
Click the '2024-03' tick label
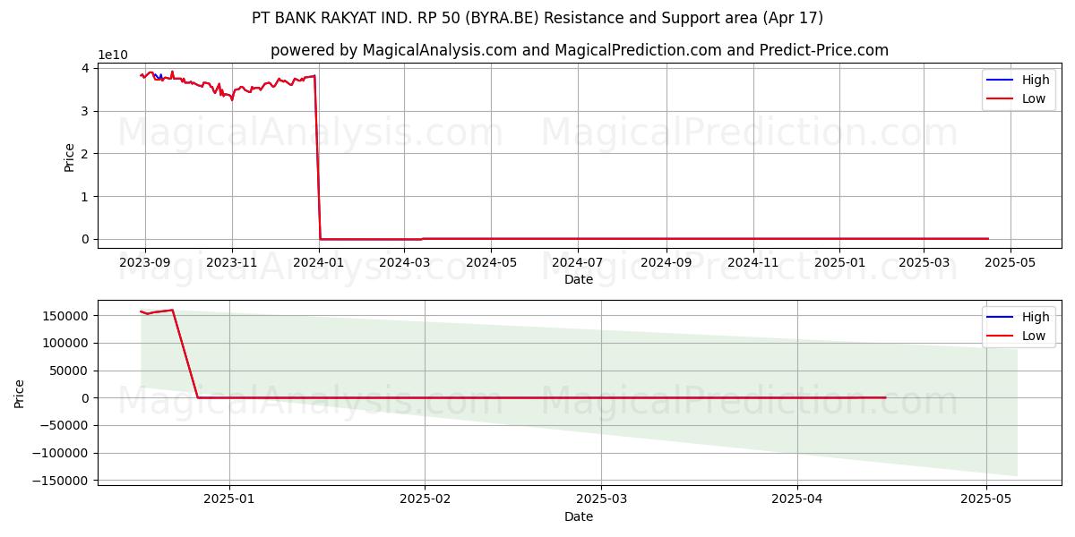pyautogui.click(x=405, y=262)
